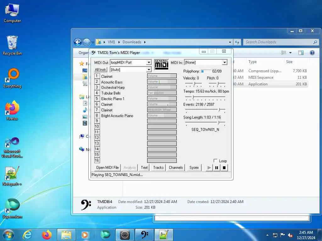This screenshot has width=322, height=241.
Task: Open Microsoft Visual Studio desktop shortcut
Action: click(12, 148)
